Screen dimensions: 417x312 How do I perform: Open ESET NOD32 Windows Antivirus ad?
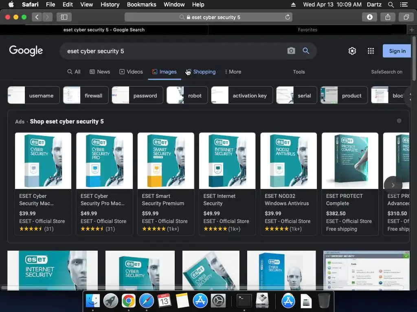289,184
